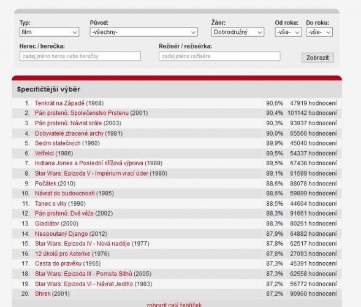
Task: Open Sedm statečných film link
Action: pyautogui.click(x=58, y=143)
